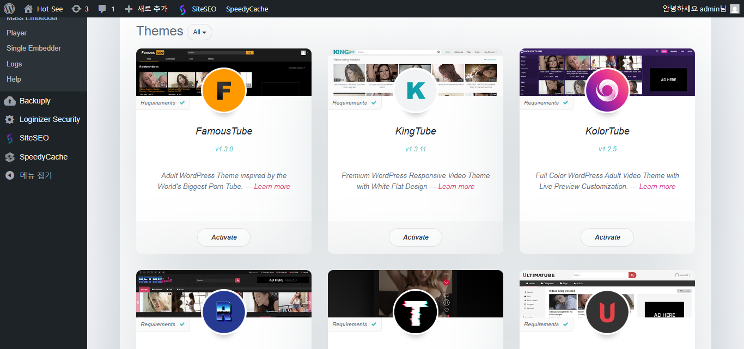Expand Requirements on the glitch T theme card

(x=355, y=324)
